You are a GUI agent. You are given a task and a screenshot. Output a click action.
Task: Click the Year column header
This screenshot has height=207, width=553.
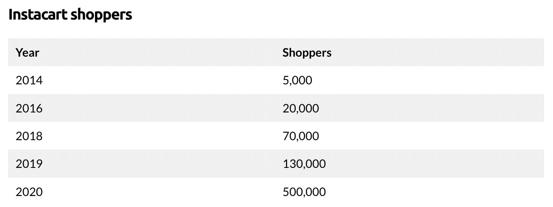coord(27,53)
